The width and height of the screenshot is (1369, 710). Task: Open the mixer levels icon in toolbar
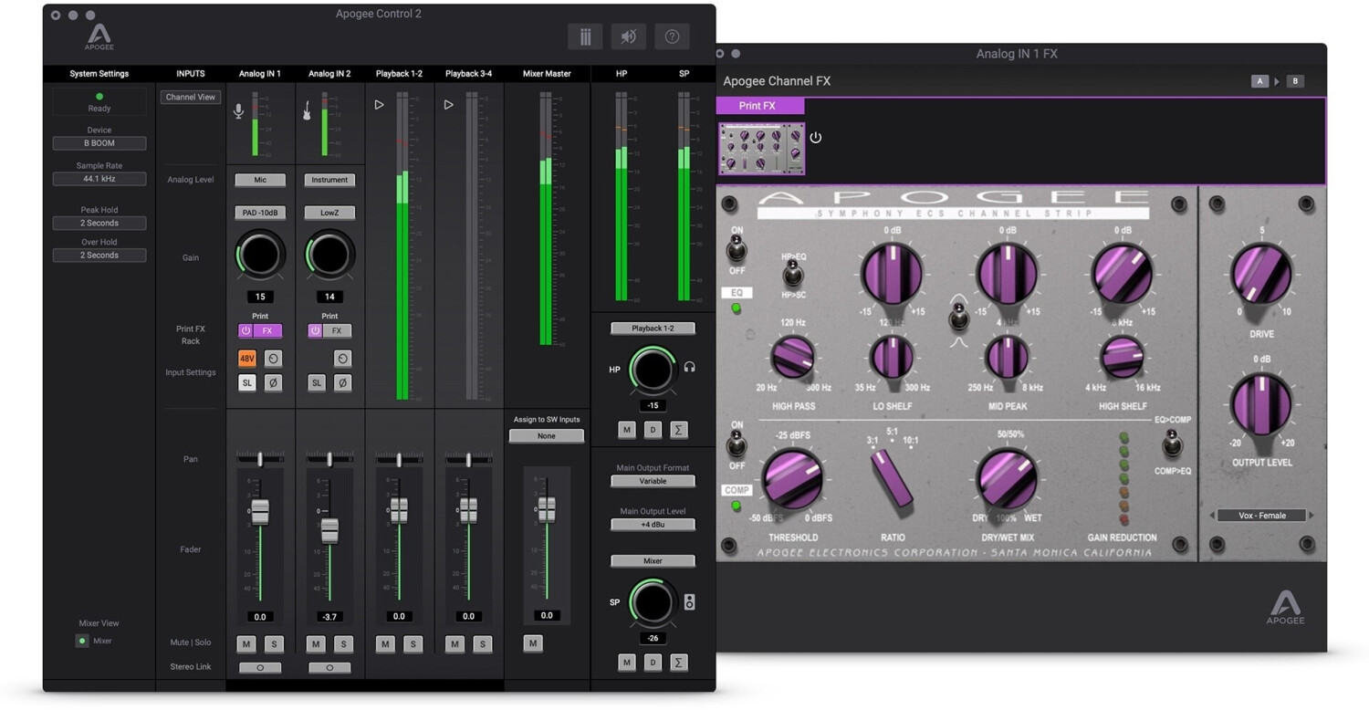click(585, 37)
